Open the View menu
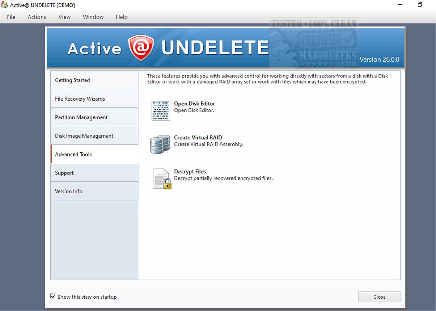The width and height of the screenshot is (436, 311). (64, 17)
